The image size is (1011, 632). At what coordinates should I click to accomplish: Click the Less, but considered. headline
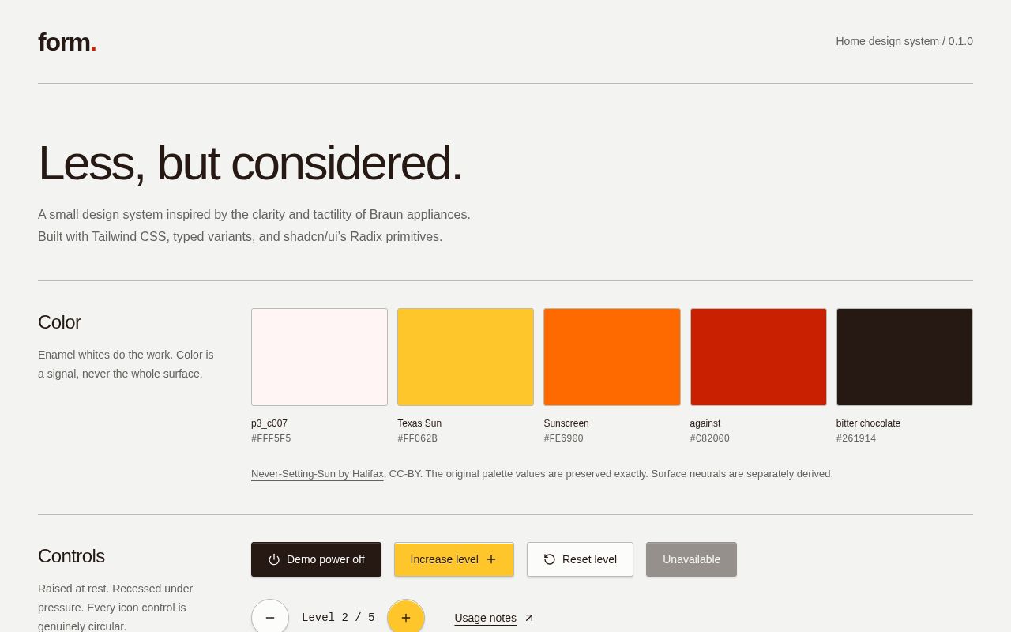click(x=250, y=163)
